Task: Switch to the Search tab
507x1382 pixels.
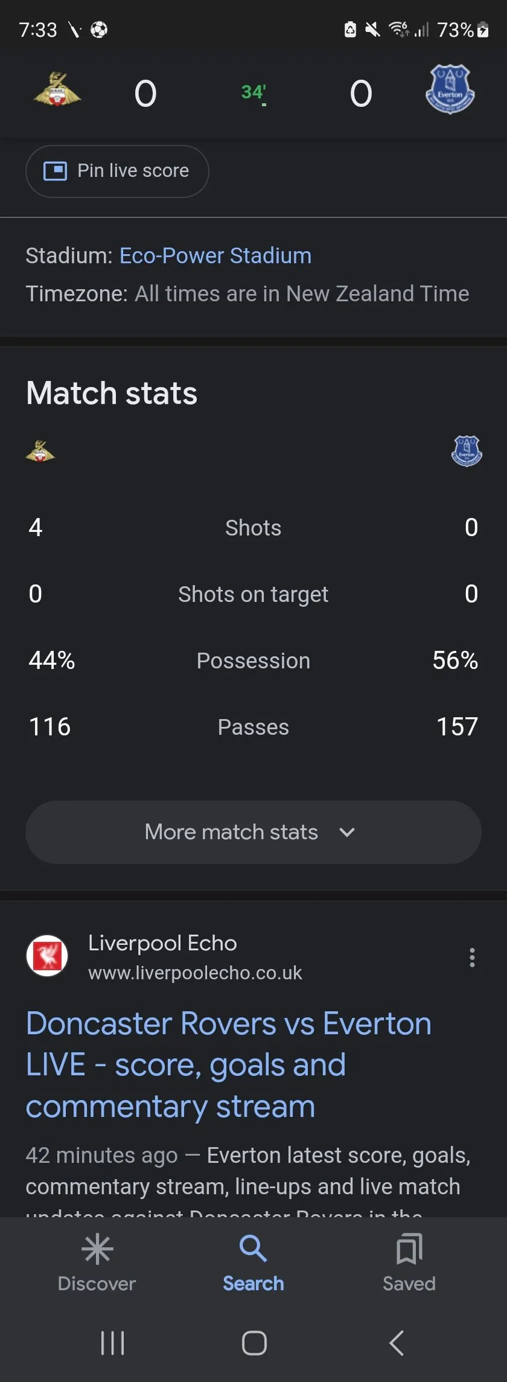Action: pos(253,1261)
